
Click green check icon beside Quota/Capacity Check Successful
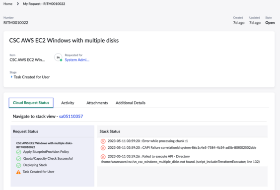[18, 159]
